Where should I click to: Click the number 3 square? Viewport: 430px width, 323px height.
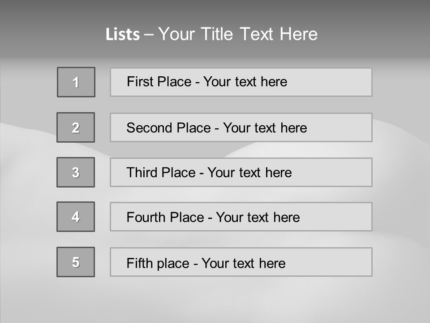point(76,172)
